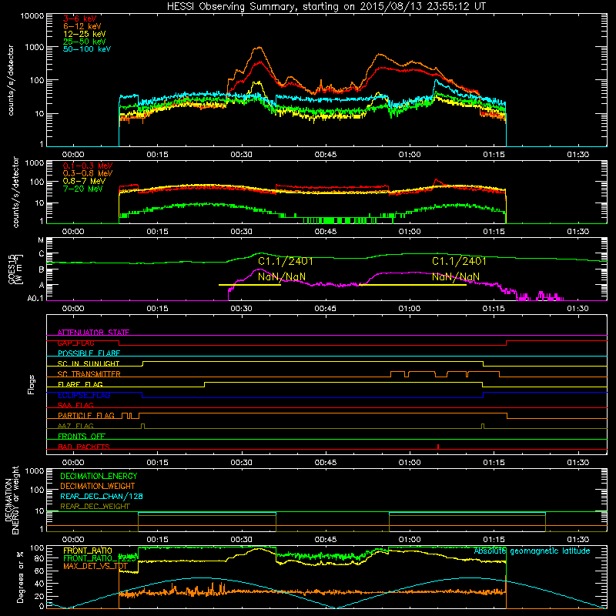616x616 pixels.
Task: Click the C1.1/2401 annotation near 00:30
Action: 286,261
